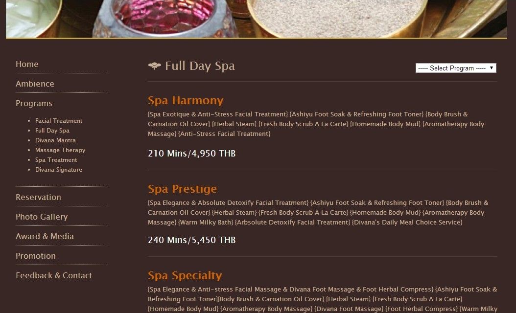Open the Facial Treatment program
This screenshot has width=516, height=313.
[x=59, y=121]
